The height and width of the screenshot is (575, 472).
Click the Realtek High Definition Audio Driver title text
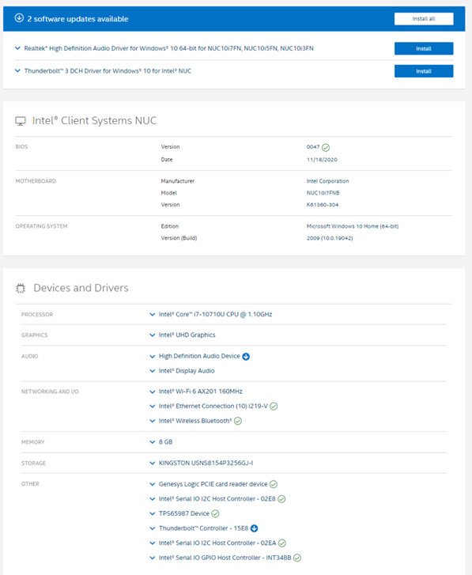tap(169, 48)
